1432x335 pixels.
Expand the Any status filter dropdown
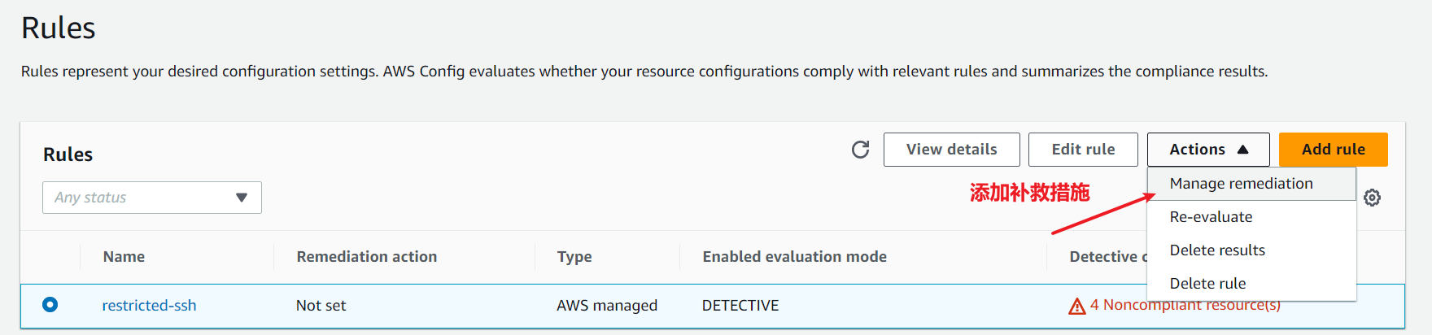151,198
